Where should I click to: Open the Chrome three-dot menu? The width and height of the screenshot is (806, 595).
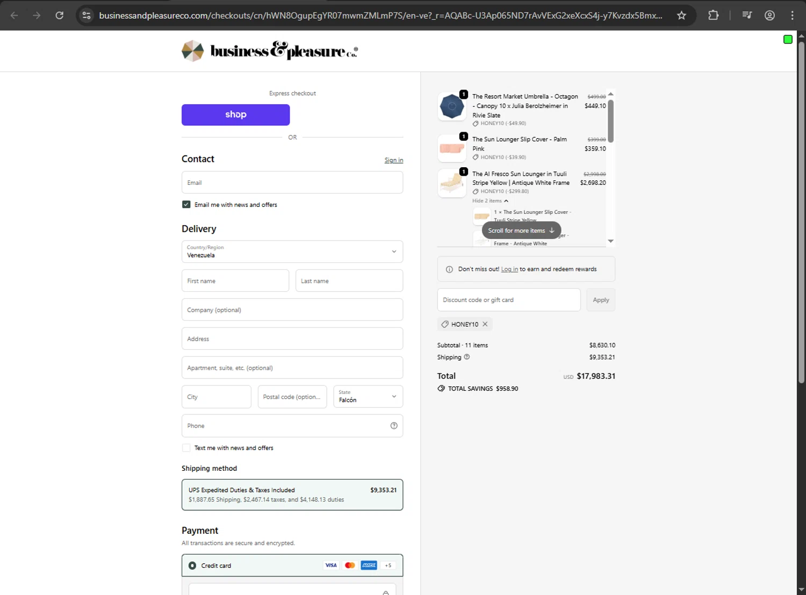[x=792, y=15]
